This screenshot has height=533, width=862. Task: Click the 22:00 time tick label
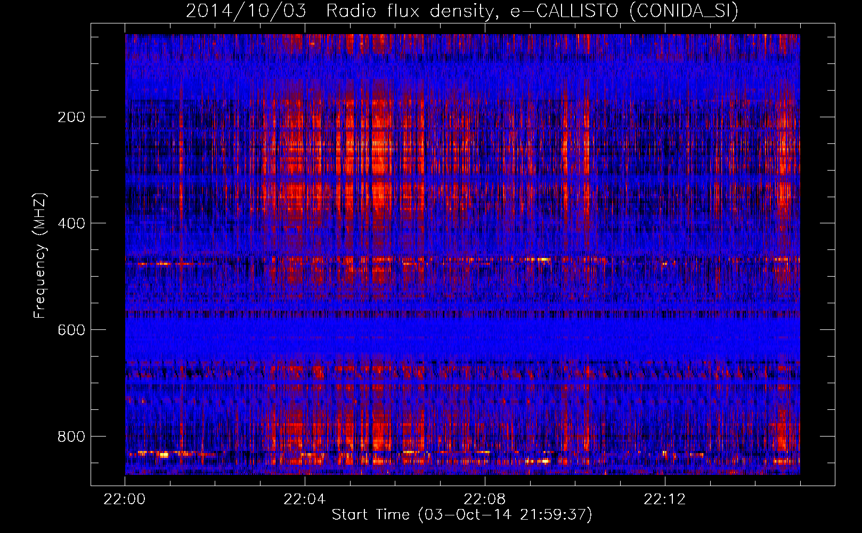tap(125, 499)
